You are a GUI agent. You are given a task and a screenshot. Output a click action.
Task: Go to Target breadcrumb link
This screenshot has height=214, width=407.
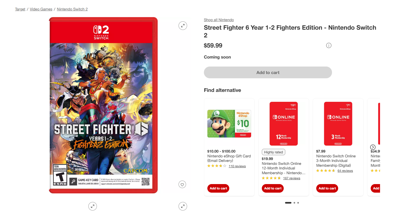(x=20, y=9)
